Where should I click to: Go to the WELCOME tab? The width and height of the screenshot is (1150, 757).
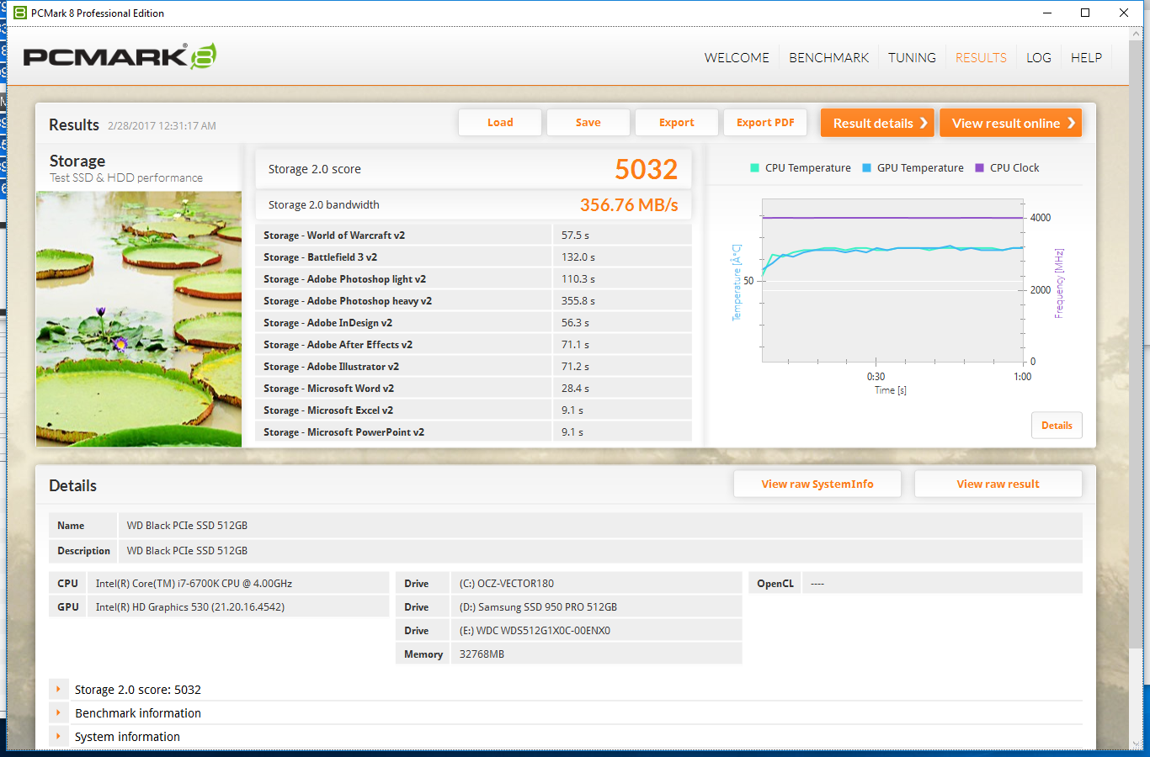pos(737,58)
